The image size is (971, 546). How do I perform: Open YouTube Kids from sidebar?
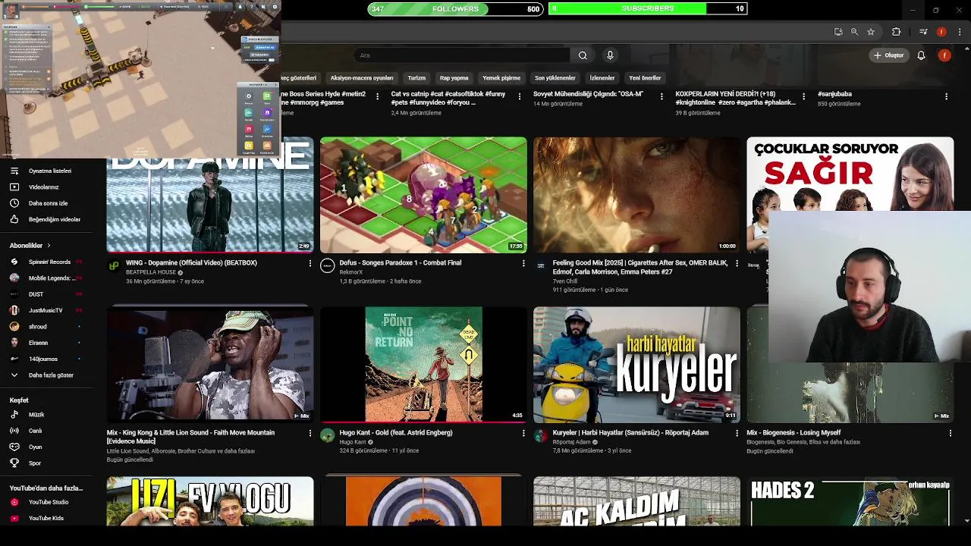(46, 518)
